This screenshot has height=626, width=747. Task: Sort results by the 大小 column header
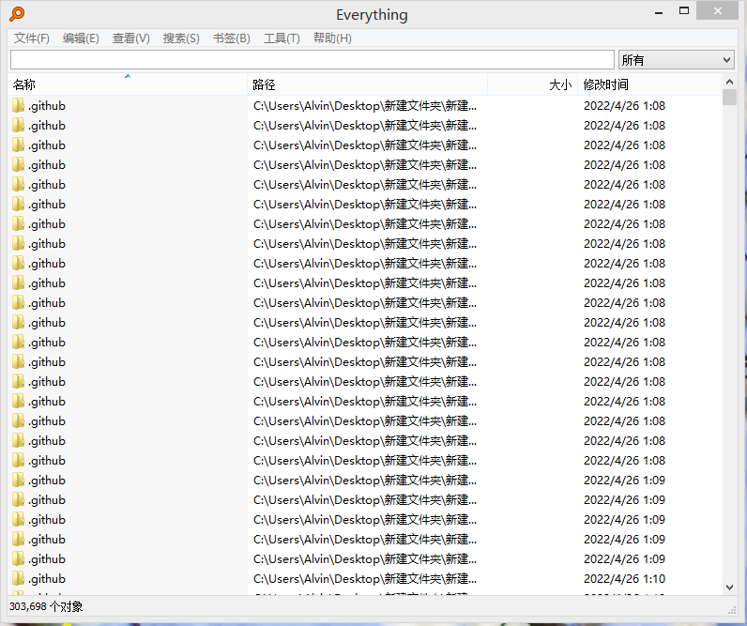point(533,84)
